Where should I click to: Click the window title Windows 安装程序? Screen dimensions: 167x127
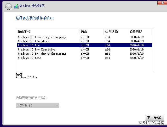click(x=32, y=6)
